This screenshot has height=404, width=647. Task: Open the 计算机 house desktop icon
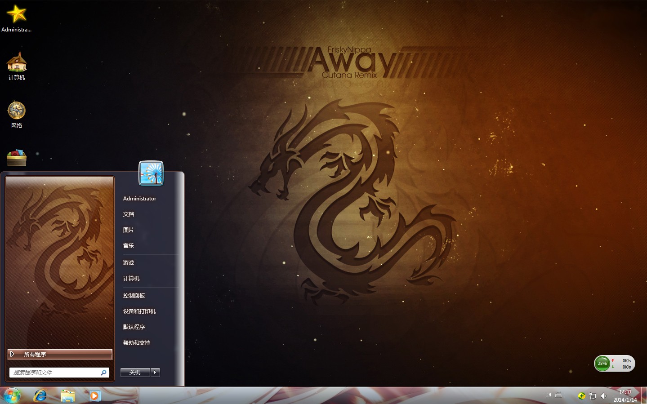click(17, 66)
